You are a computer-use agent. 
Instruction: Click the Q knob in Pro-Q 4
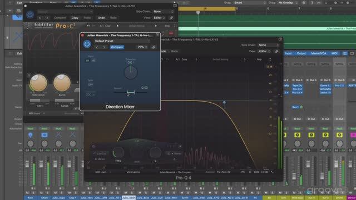[x=156, y=153]
